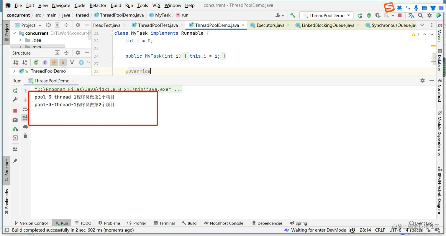Open the Version Control tool window

coord(30,223)
